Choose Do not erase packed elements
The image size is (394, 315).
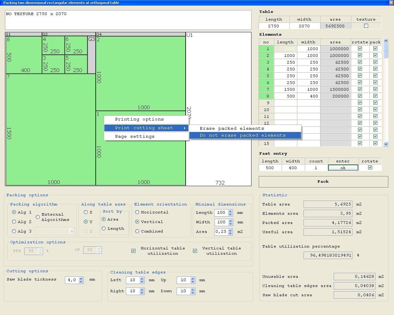243,135
